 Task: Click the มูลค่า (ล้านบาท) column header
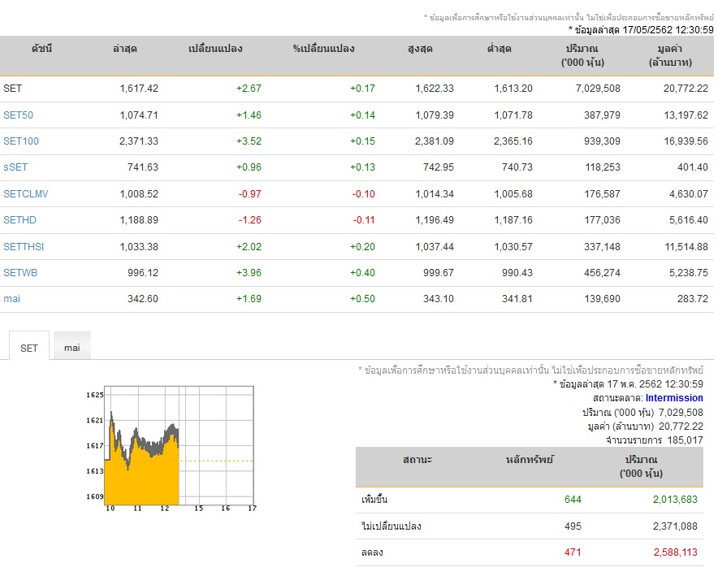pyautogui.click(x=670, y=55)
